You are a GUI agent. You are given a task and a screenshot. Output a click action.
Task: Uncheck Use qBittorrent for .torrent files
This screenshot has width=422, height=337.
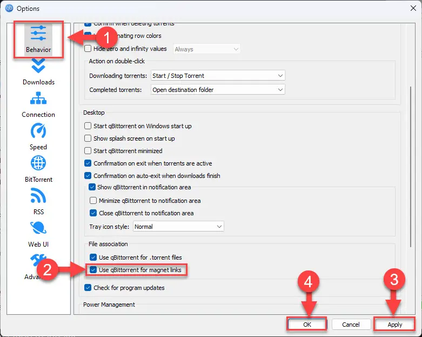(93, 257)
